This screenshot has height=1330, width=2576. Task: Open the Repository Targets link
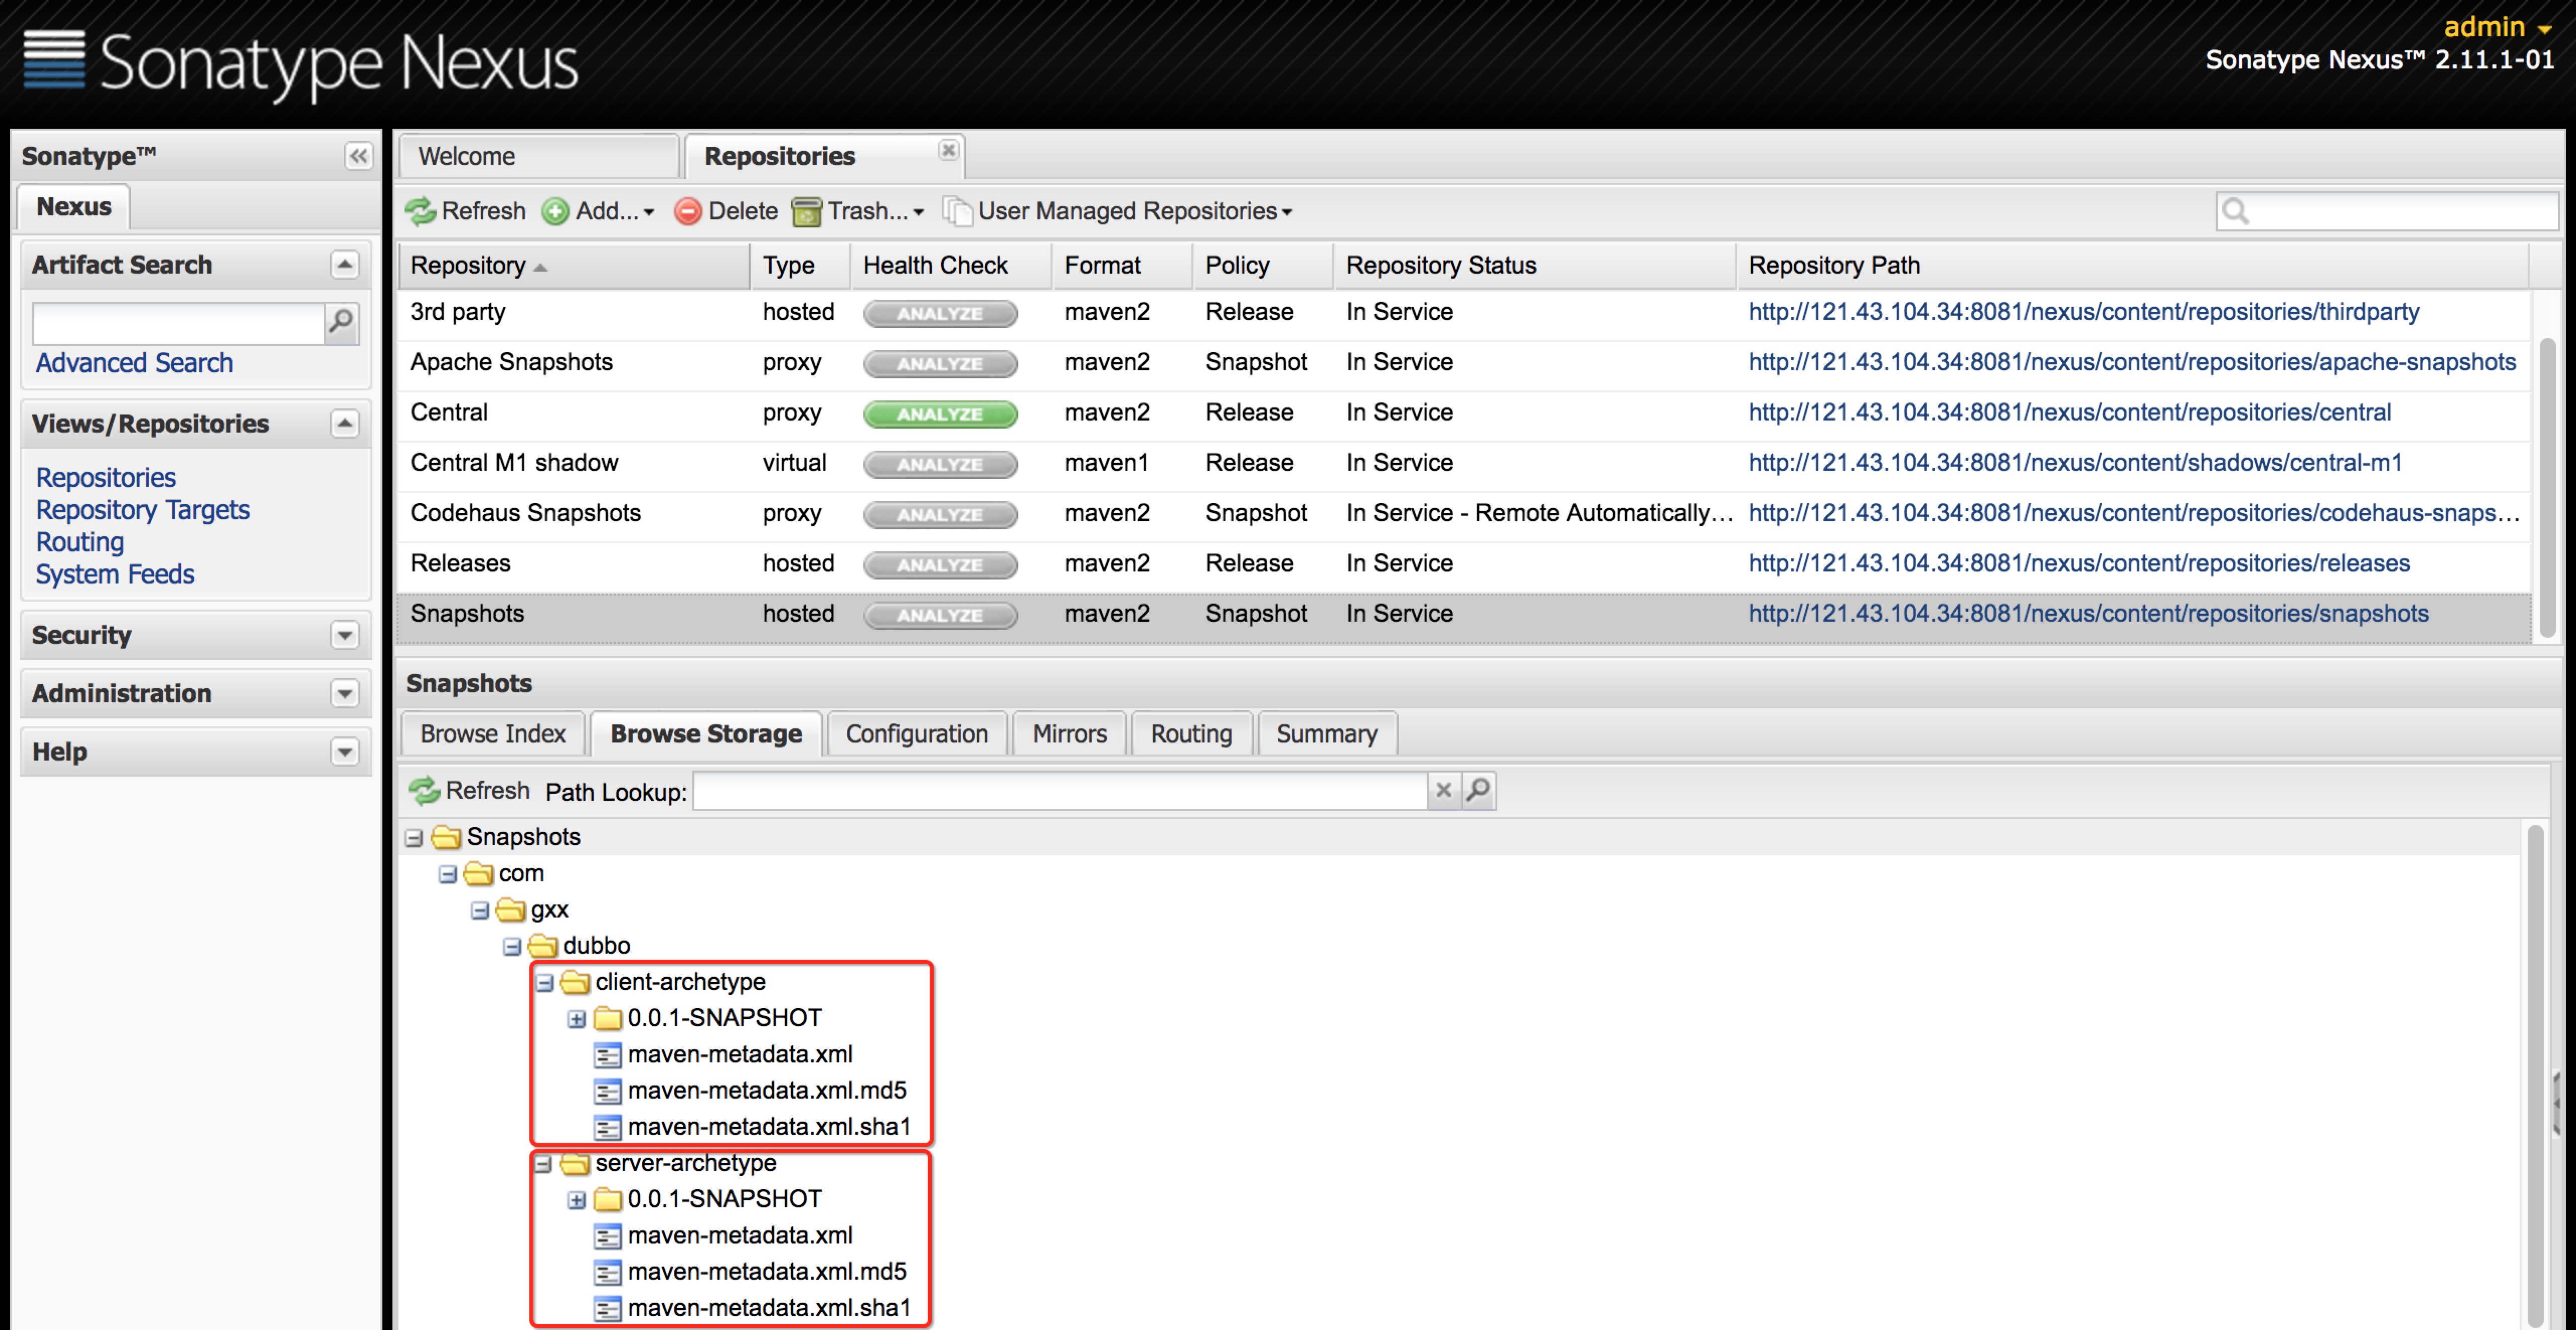coord(143,510)
